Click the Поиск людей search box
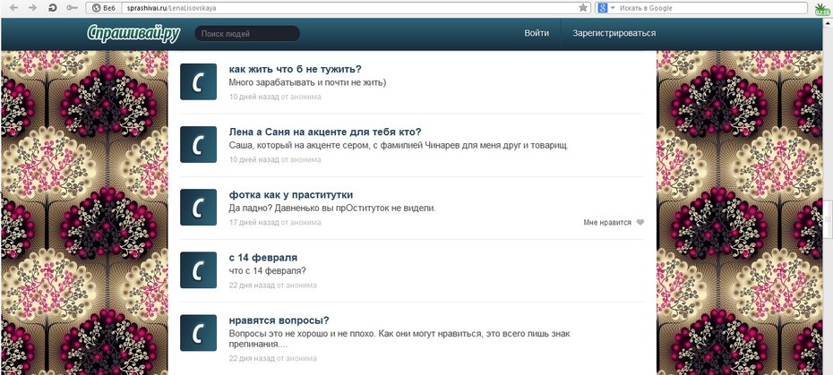 [247, 33]
